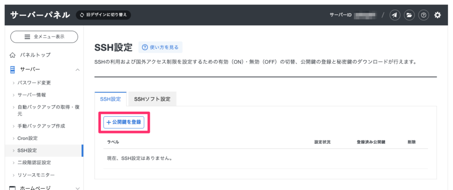Viewport: 453px width, 190px height.
Task: Click the ホームページ window icon in sidebar
Action: pyautogui.click(x=13, y=188)
